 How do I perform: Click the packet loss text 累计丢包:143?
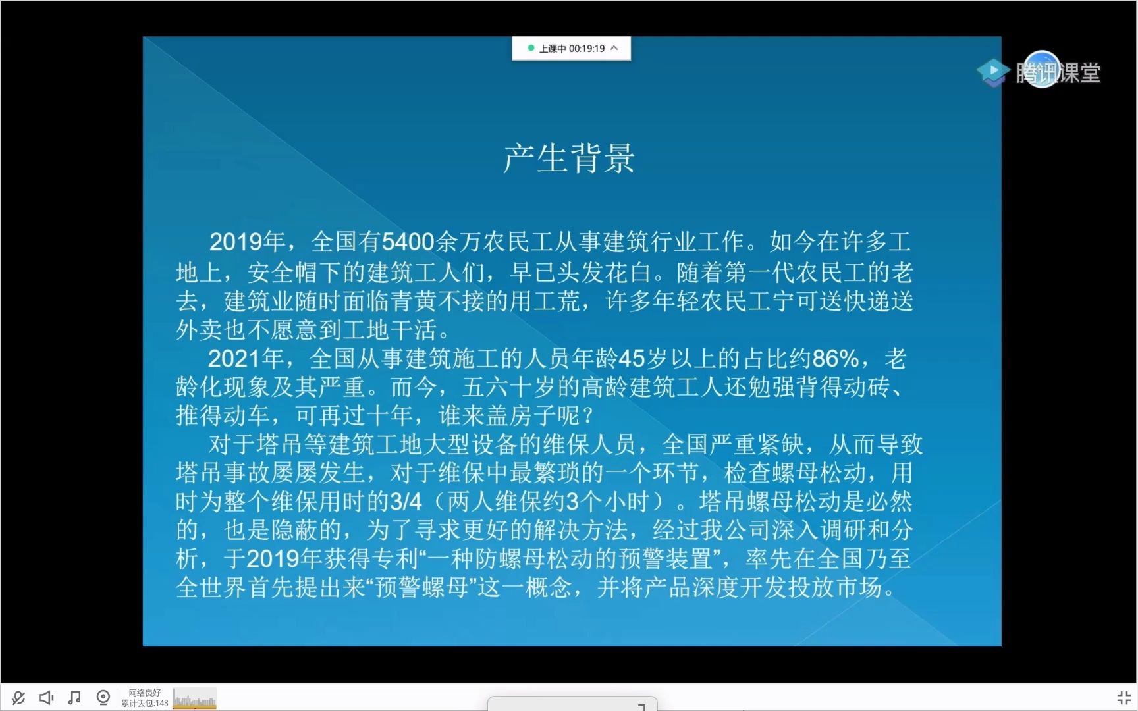145,703
